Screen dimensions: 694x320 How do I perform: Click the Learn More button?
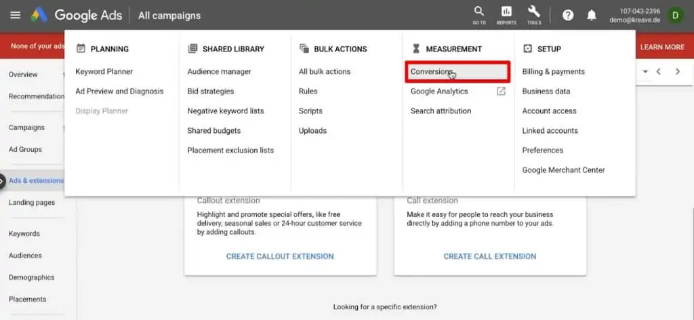coord(662,47)
